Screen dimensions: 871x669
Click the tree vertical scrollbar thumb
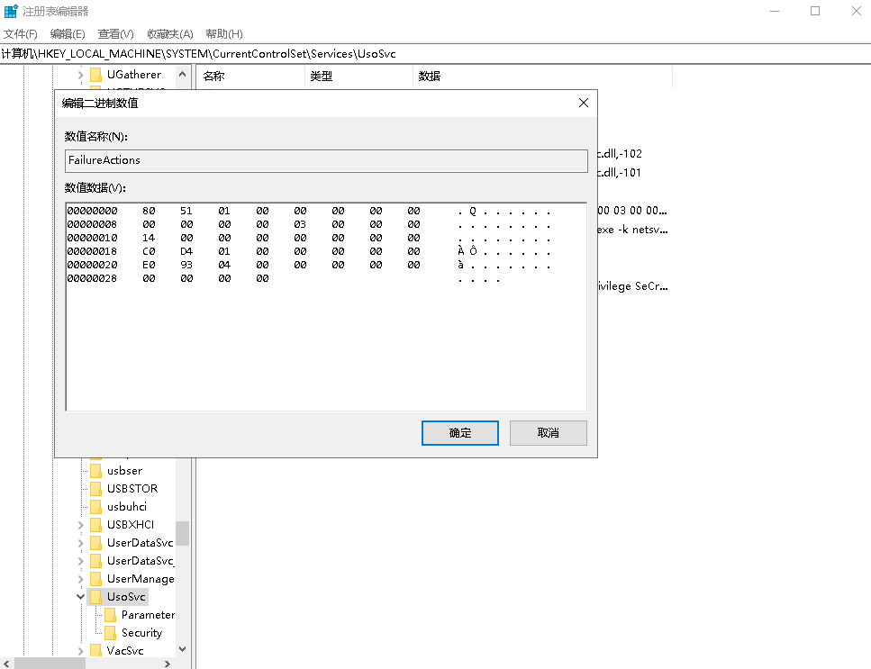coord(182,534)
